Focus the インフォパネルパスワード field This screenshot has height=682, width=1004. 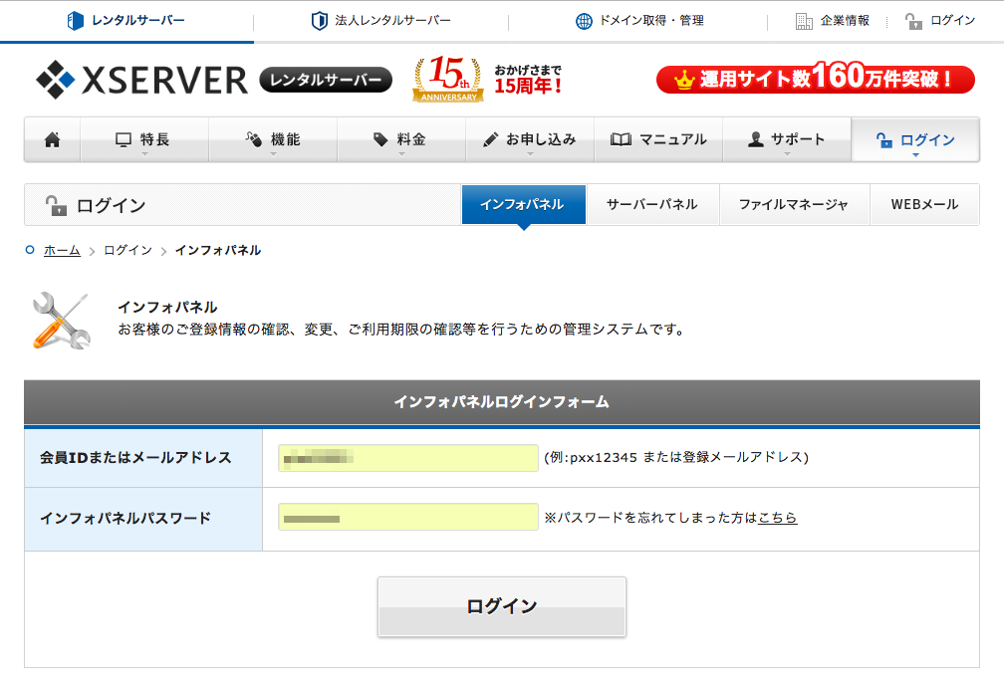408,517
